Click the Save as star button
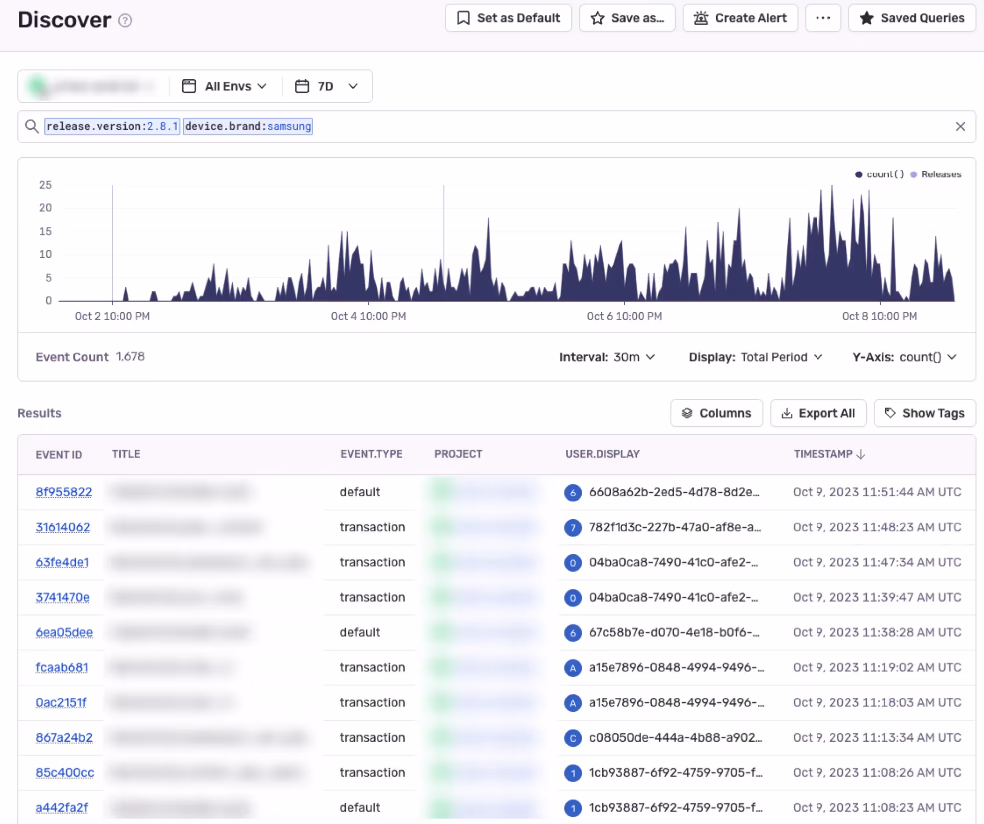 coord(627,18)
